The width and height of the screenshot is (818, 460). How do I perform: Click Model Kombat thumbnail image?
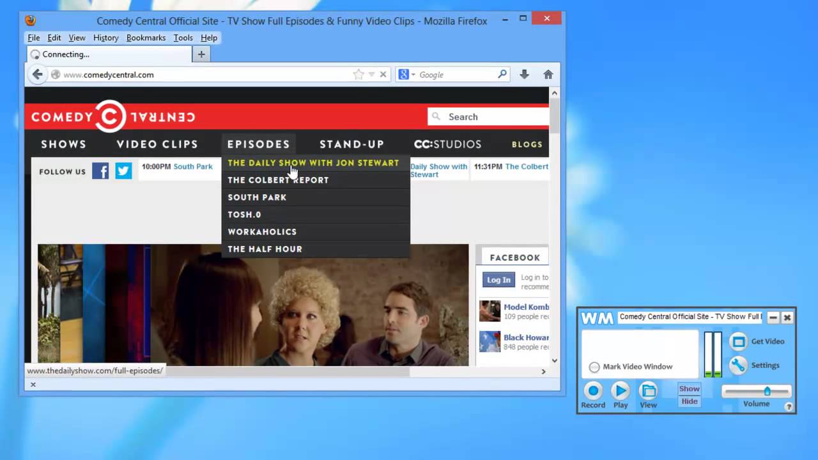point(490,311)
